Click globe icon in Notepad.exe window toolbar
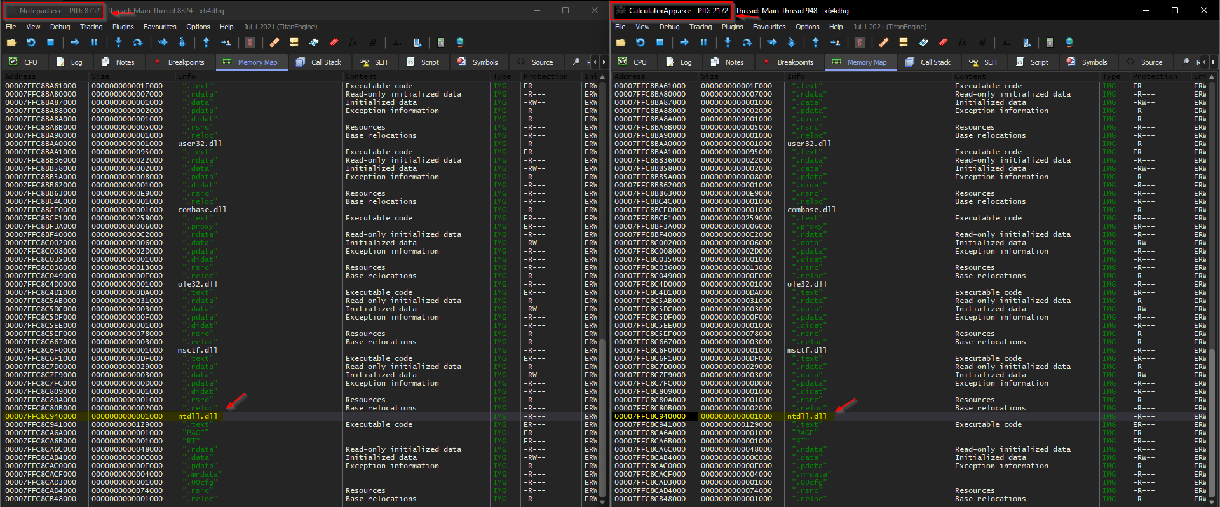This screenshot has width=1220, height=507. click(460, 43)
